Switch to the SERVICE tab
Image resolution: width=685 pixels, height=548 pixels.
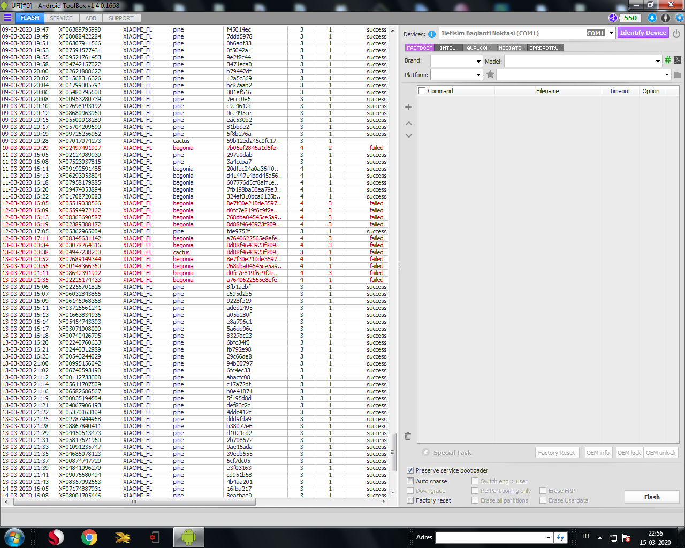pos(62,18)
